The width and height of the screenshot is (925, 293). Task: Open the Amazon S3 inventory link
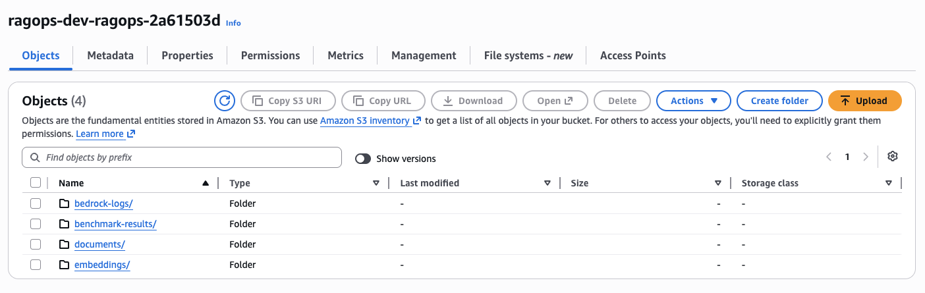click(370, 121)
